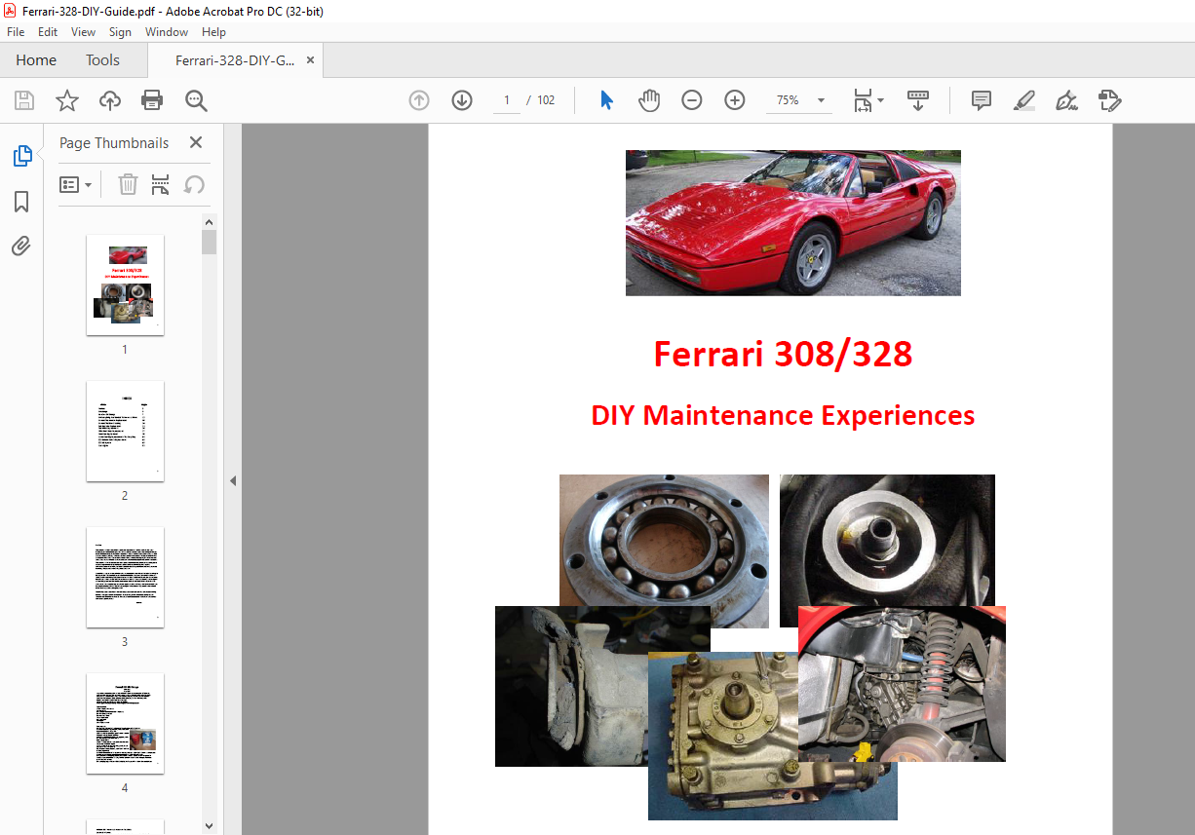Select page 1 thumbnail
Viewport: 1195px width, 835px height.
pos(125,285)
